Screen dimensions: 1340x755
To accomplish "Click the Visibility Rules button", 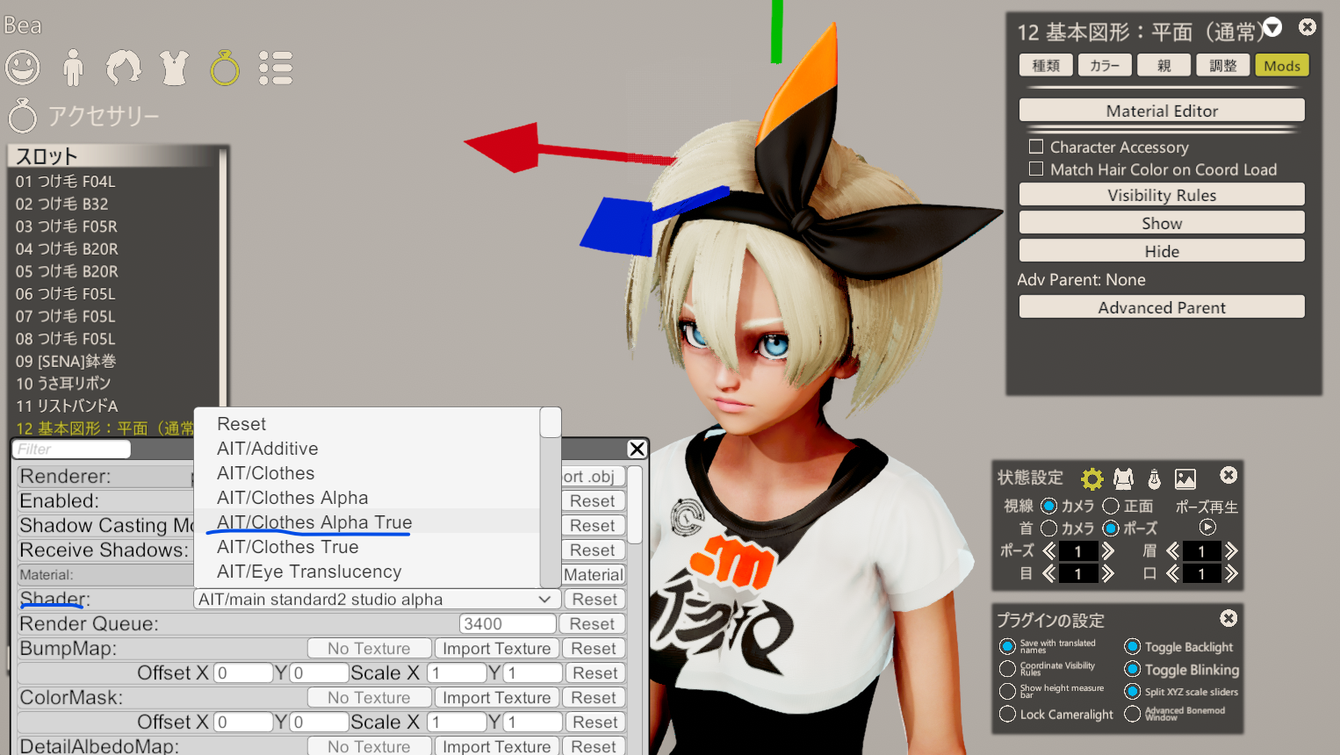I will click(x=1162, y=195).
